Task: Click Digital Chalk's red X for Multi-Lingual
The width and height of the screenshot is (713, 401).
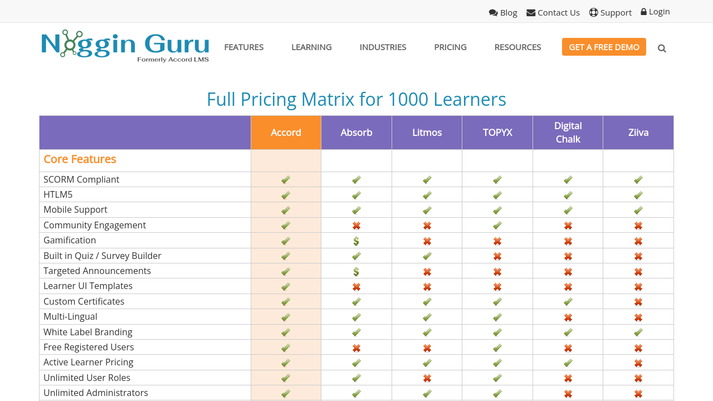Action: (x=568, y=317)
